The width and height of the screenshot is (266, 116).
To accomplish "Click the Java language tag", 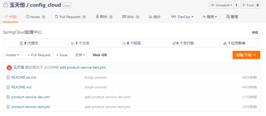I will tap(67, 5).
